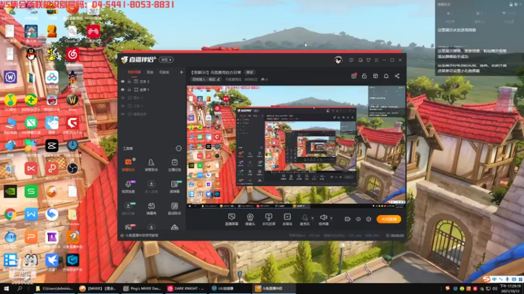
Task: Switch to the second scene tab
Action: point(150,72)
